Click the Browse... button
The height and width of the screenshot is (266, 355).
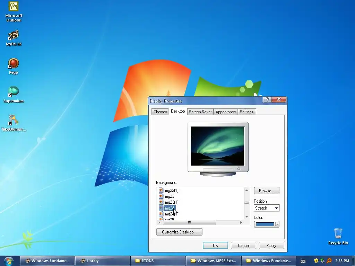(267, 191)
